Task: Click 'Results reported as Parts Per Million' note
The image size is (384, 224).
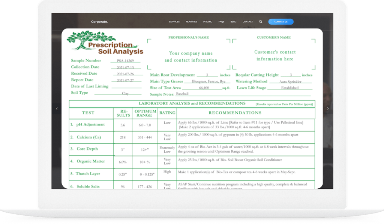Action: pyautogui.click(x=284, y=104)
